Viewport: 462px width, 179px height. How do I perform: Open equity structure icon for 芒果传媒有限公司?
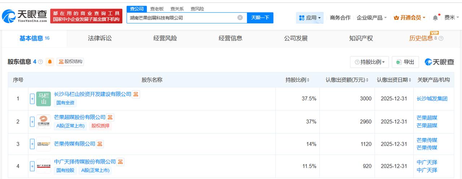[100, 144]
